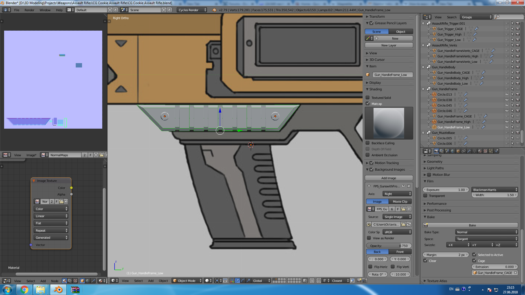Toggle visibility of Gun_HandleFrame_High

point(507,122)
